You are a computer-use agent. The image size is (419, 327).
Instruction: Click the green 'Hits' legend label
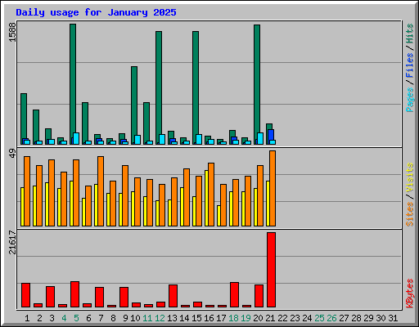[410, 34]
